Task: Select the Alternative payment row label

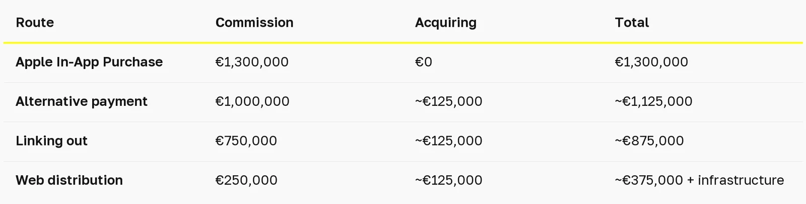Action: pos(82,102)
